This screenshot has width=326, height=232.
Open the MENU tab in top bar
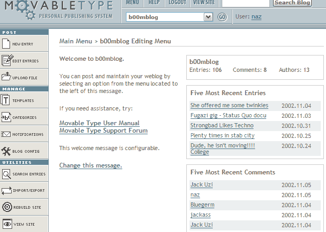point(132,3)
